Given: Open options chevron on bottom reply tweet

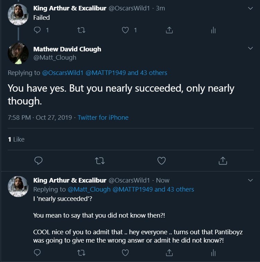Looking at the screenshot, I should click(x=250, y=180).
